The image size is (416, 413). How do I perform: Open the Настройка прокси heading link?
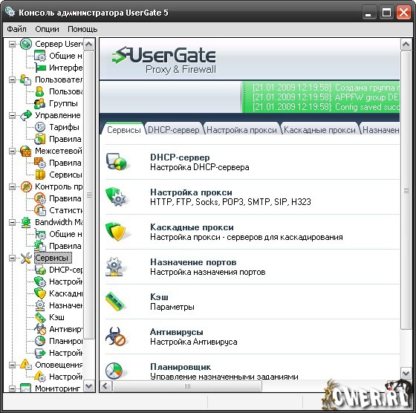pyautogui.click(x=191, y=192)
